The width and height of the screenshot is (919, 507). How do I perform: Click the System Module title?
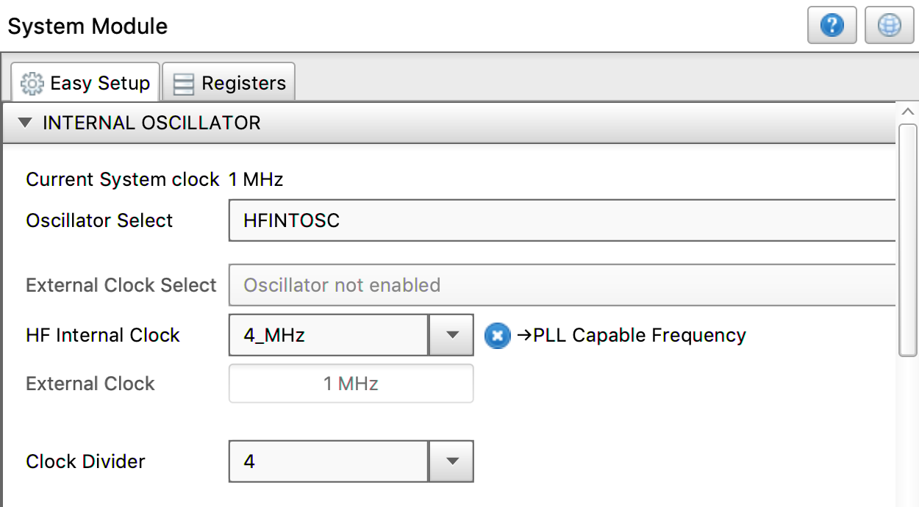(87, 26)
